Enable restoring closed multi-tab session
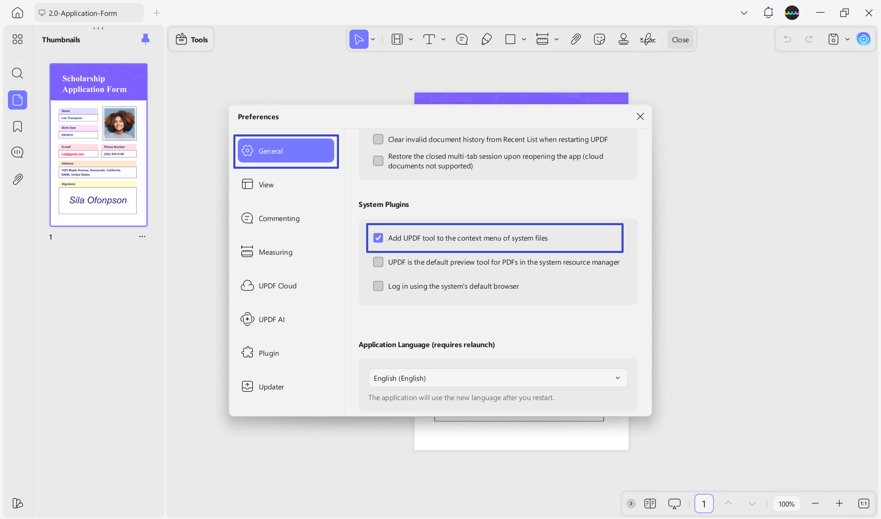Image resolution: width=881 pixels, height=519 pixels. (x=378, y=161)
